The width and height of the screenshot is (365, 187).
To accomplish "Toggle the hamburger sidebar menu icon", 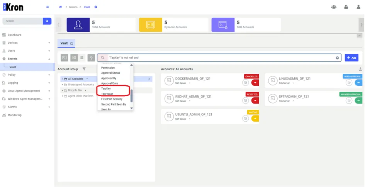I will pos(48,7).
